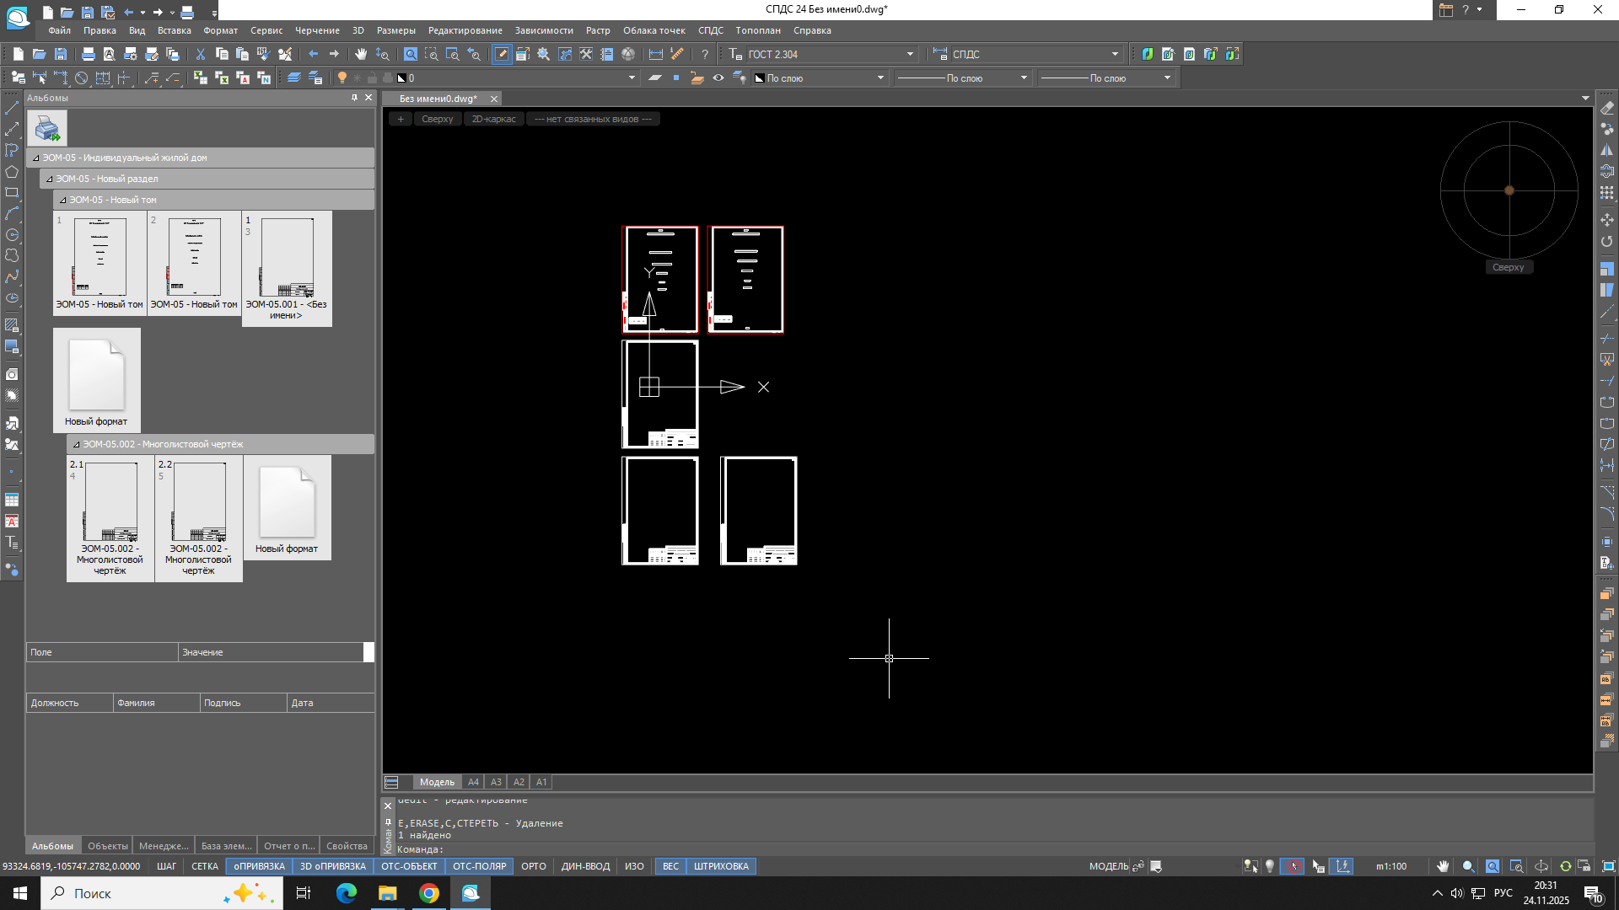Click the 2D-каркас visual style button
The height and width of the screenshot is (910, 1619).
click(493, 119)
